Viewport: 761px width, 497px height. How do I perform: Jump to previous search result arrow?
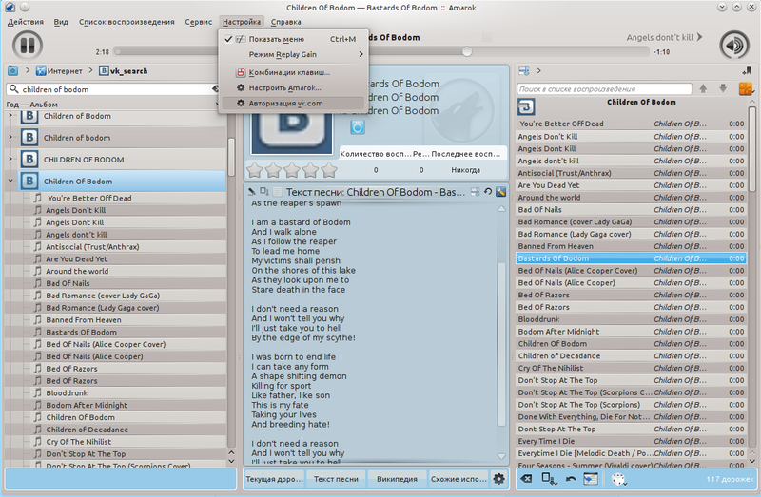click(x=703, y=88)
